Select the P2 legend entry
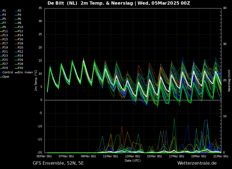The height and width of the screenshot is (169, 232). tap(19, 11)
